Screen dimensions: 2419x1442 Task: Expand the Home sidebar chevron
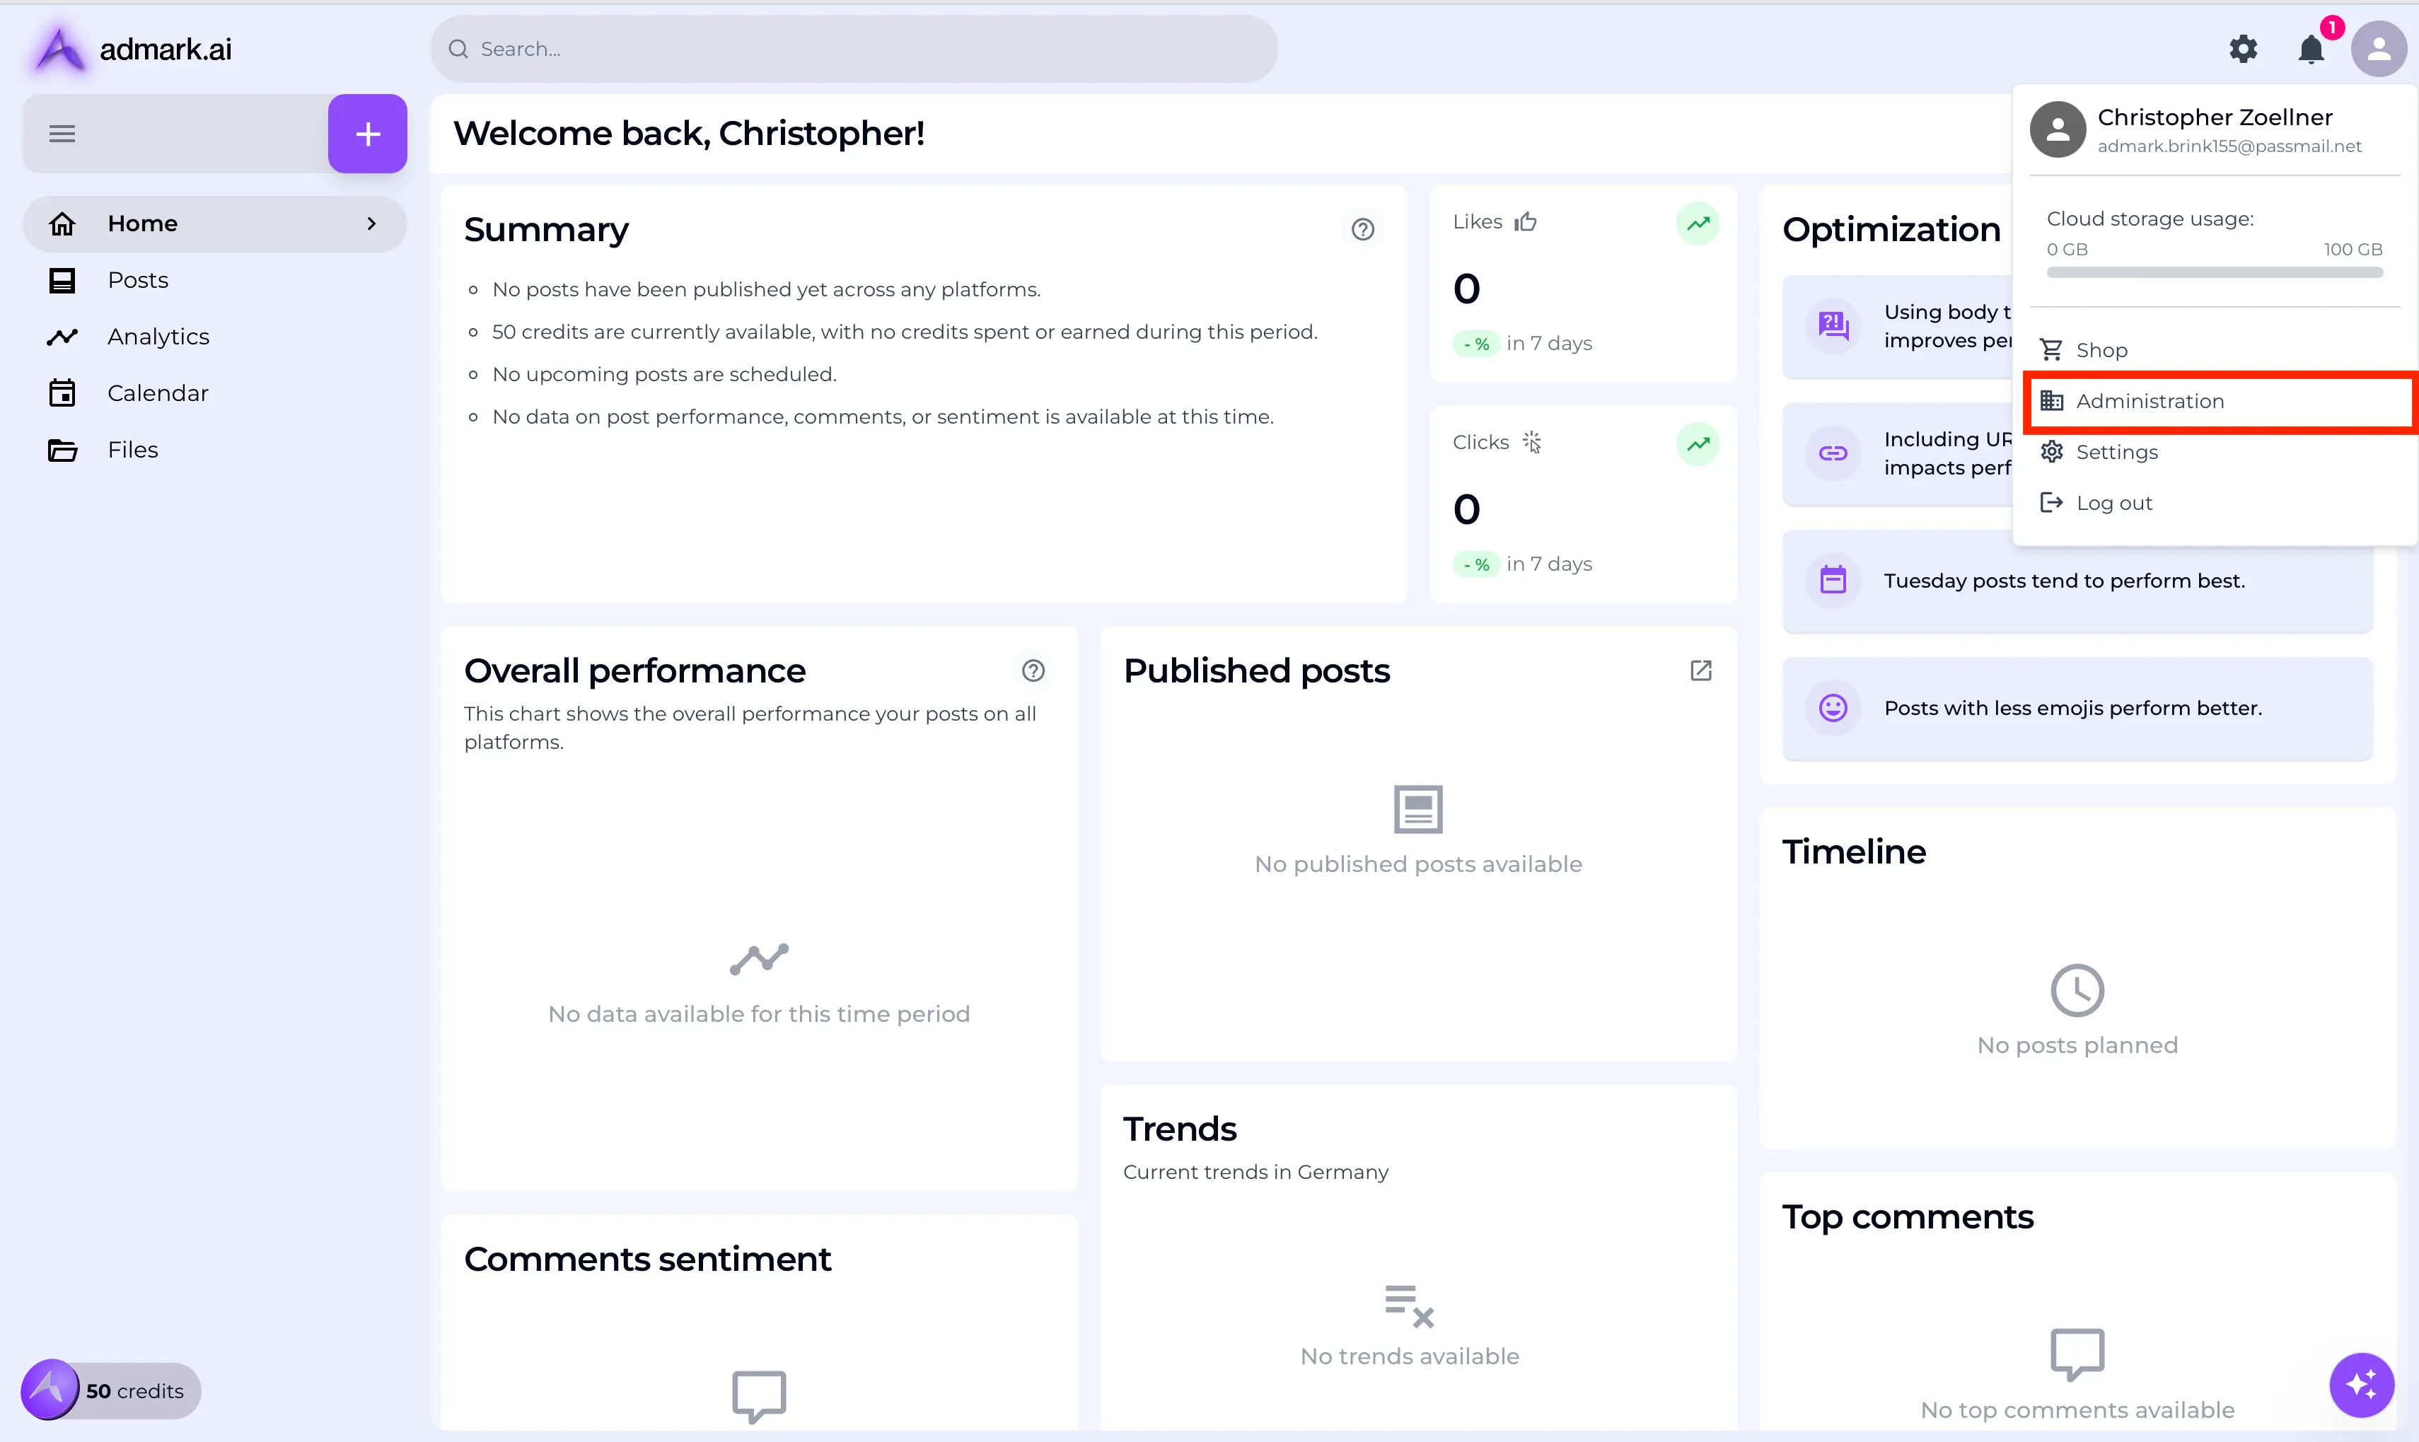[371, 223]
